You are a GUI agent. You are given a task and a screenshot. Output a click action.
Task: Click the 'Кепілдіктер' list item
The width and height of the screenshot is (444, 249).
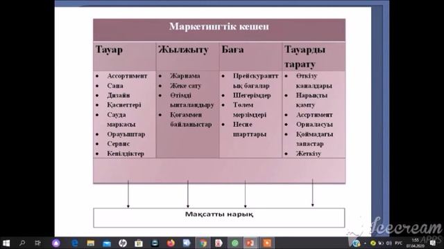(x=126, y=154)
